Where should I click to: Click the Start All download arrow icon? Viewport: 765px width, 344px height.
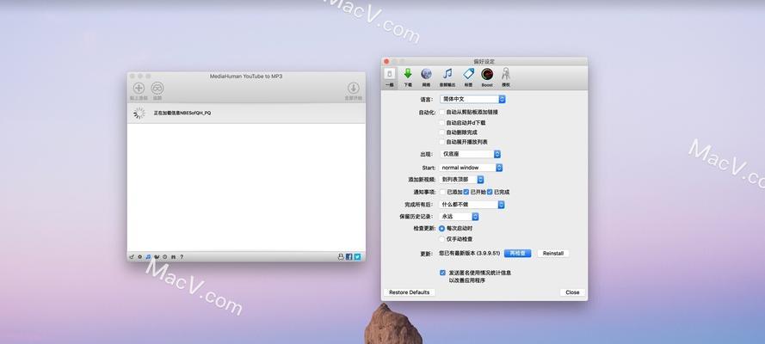(353, 89)
